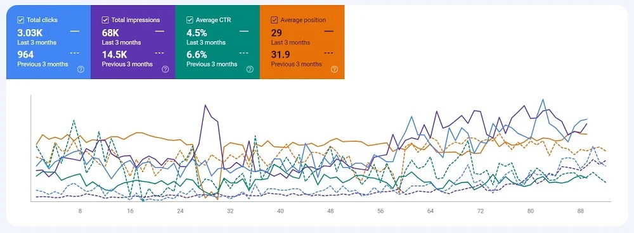Select the 964 previous clicks value
Image resolution: width=634 pixels, height=233 pixels.
click(x=25, y=54)
